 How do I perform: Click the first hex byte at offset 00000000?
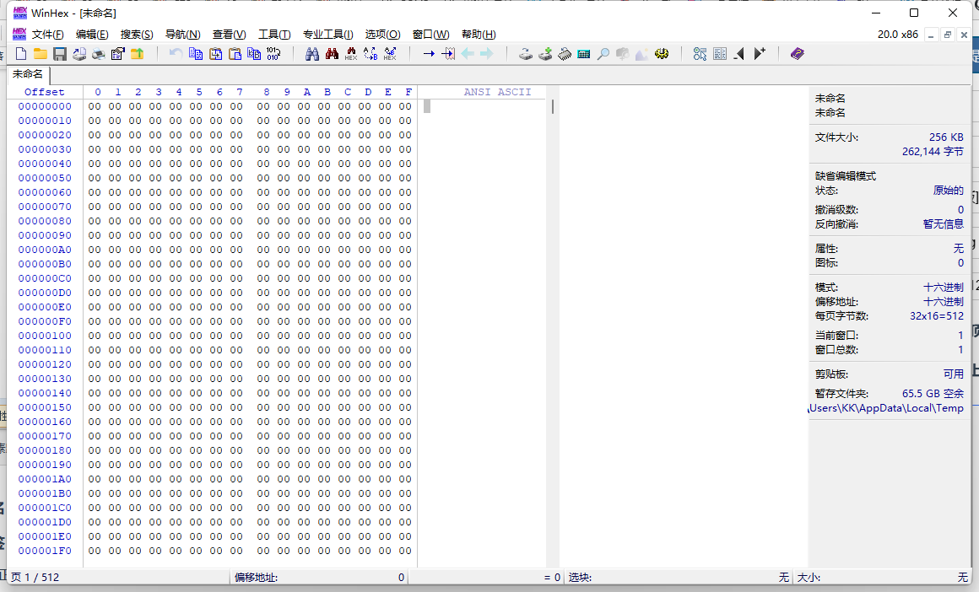point(95,107)
